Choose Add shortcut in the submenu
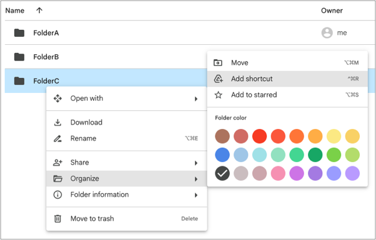The width and height of the screenshot is (376, 240). (x=287, y=79)
